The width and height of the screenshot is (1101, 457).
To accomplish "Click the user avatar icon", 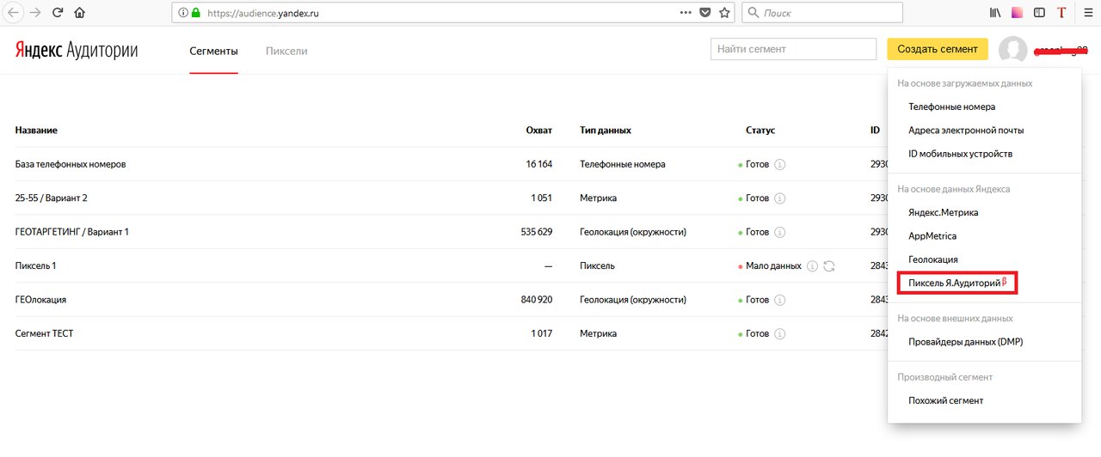I will 1012,50.
